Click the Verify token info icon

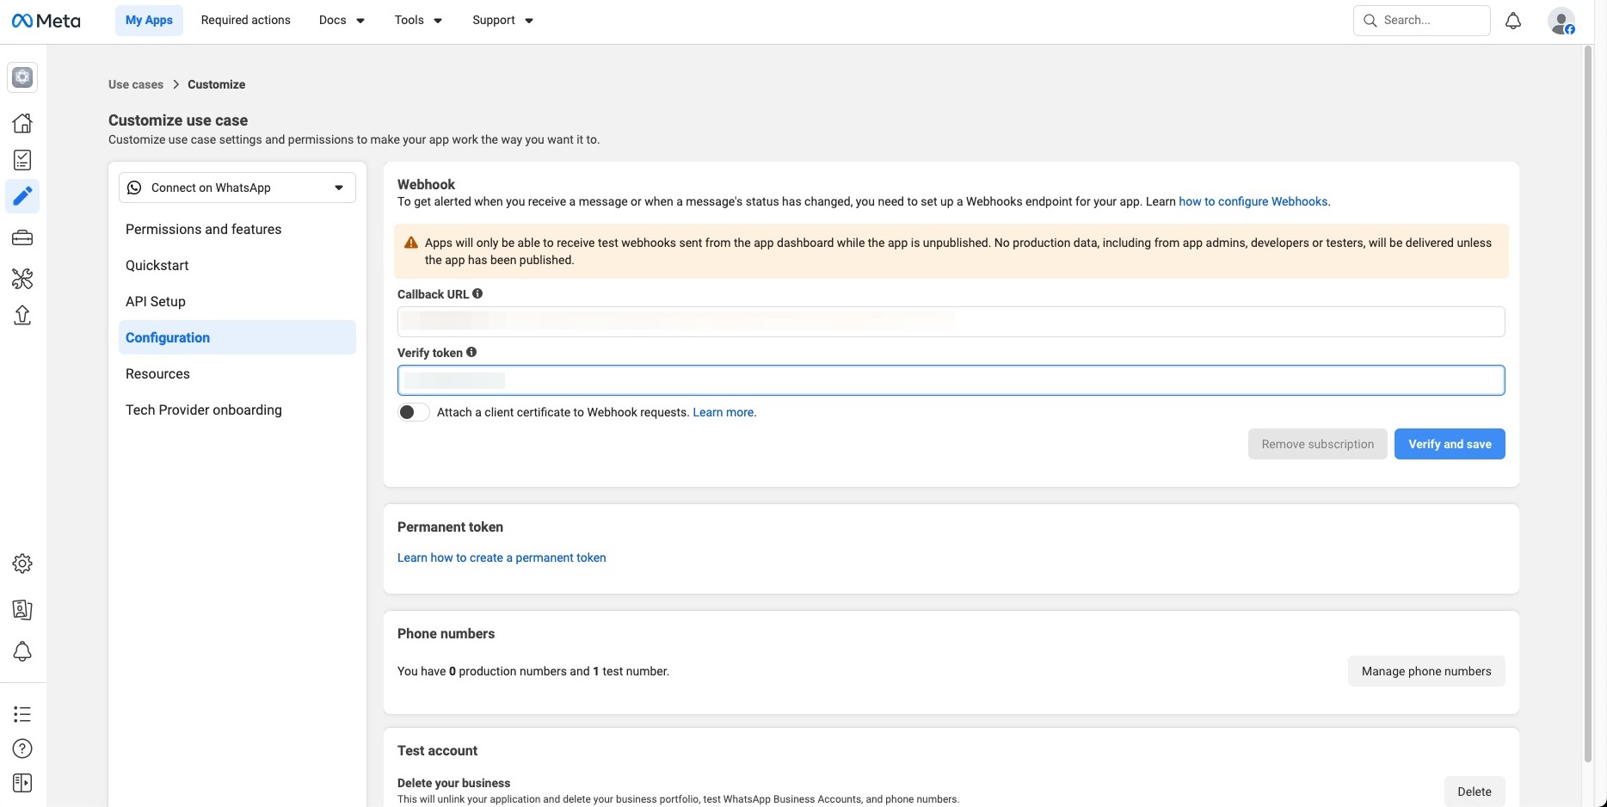coord(471,353)
